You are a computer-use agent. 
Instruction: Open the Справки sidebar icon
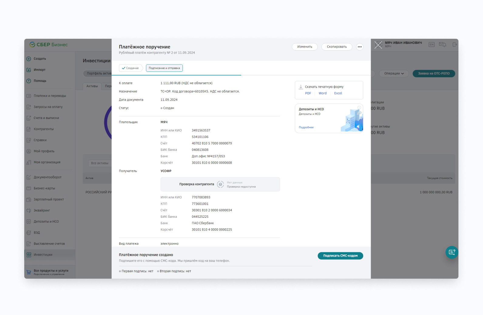coord(29,140)
